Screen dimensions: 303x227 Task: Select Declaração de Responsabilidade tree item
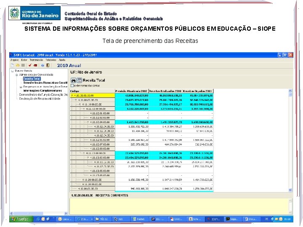[x=40, y=99]
